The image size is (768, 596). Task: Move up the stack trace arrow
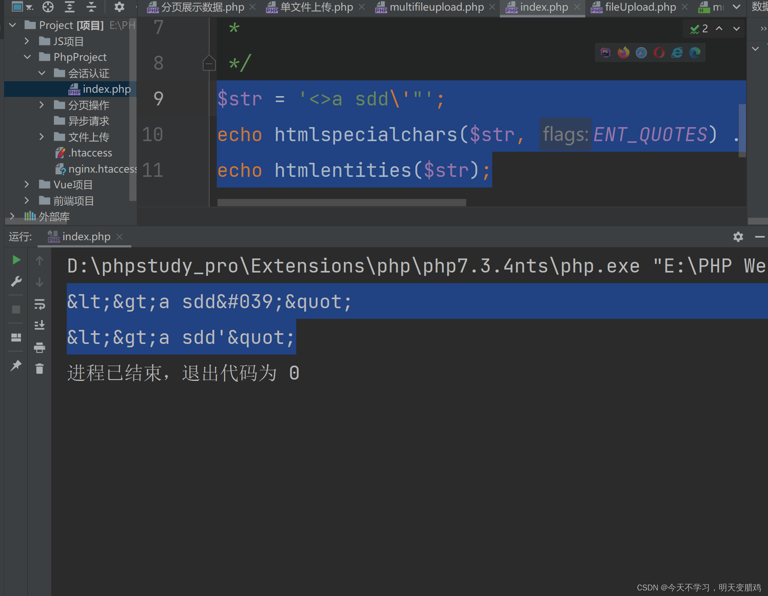40,260
